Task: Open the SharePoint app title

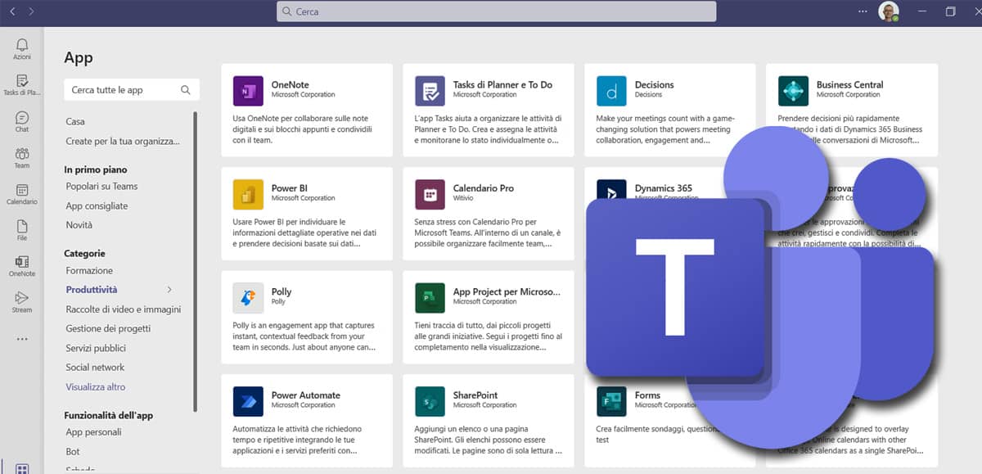Action: coord(475,395)
